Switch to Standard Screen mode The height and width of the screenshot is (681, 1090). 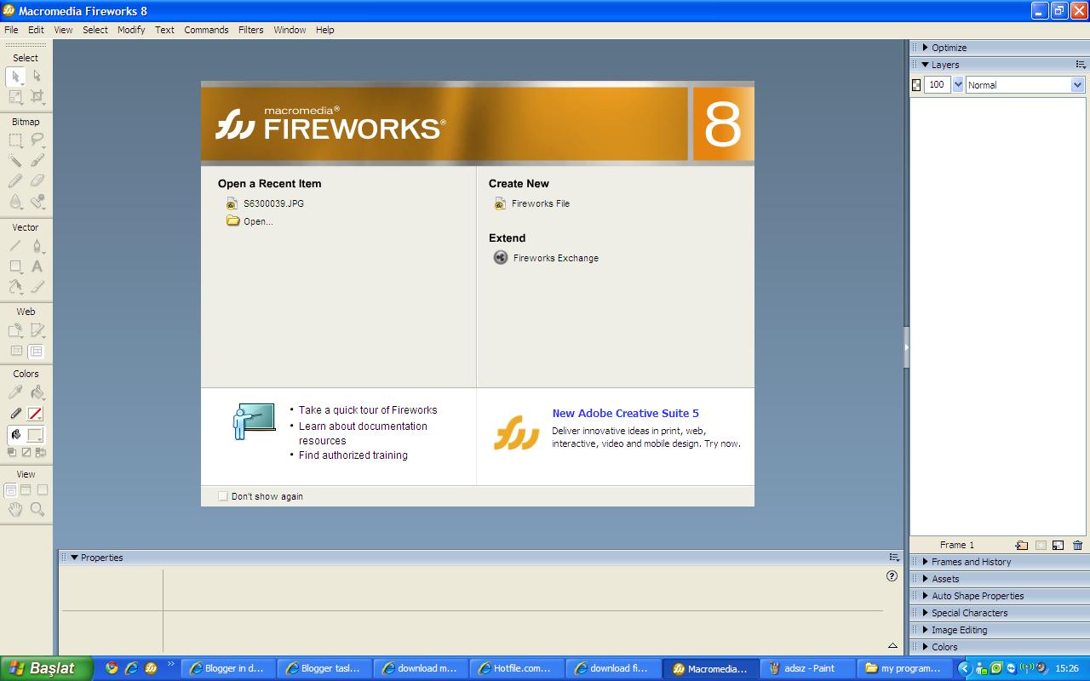(10, 489)
